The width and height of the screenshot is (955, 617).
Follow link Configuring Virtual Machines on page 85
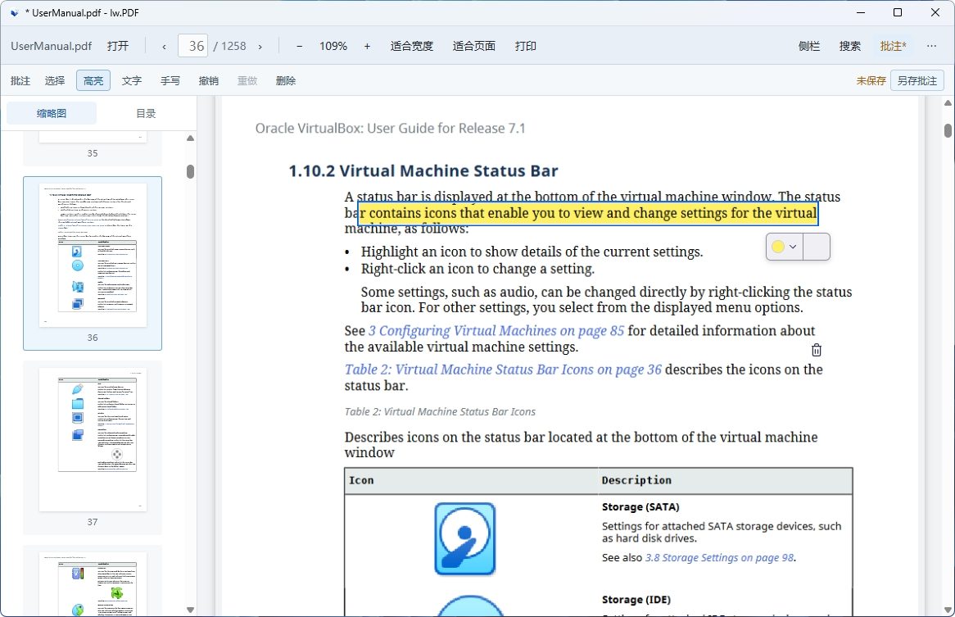[x=496, y=331]
